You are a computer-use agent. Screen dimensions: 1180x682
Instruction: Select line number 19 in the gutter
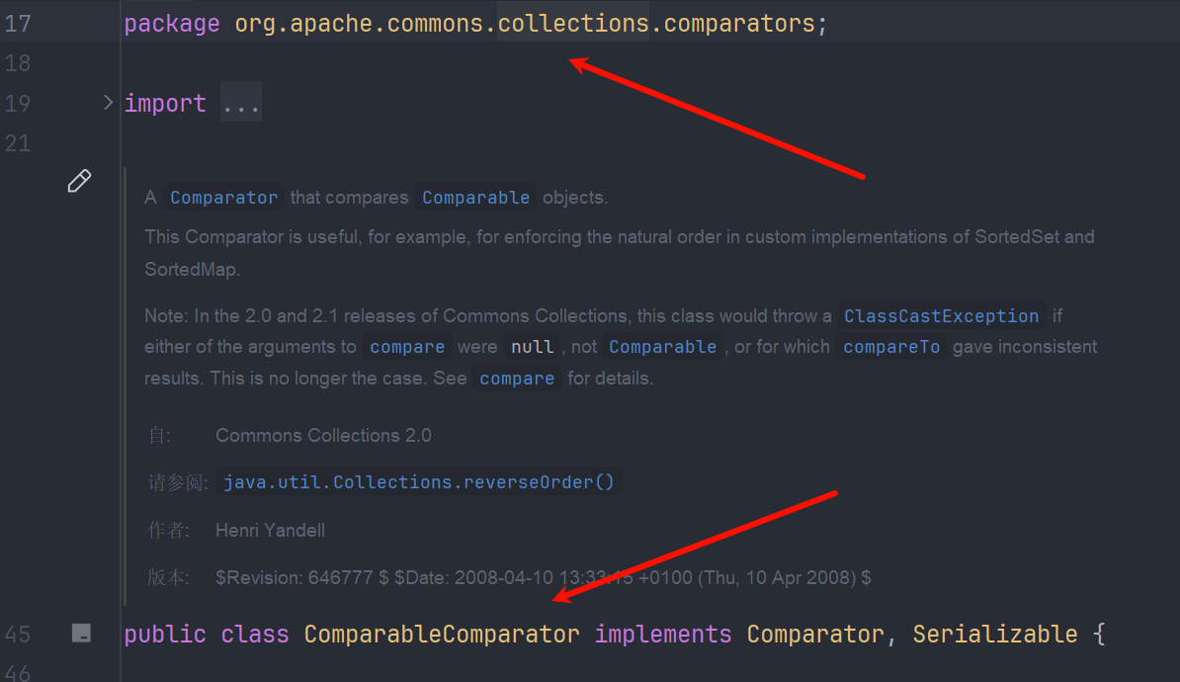18,103
